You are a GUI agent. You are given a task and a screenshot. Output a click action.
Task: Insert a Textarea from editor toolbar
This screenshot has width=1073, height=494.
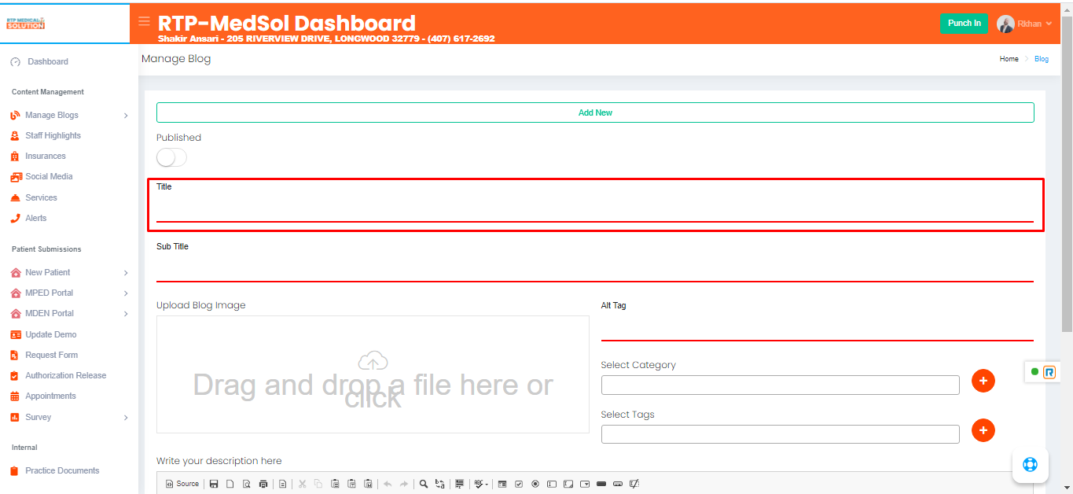coord(568,484)
